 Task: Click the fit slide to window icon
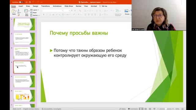183,109
